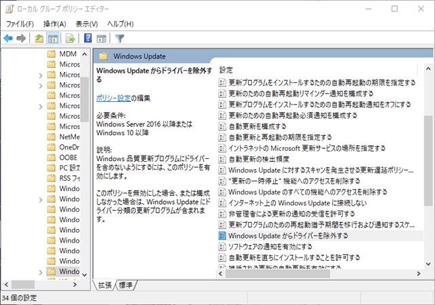
Task: Switch to the 拡張 tab
Action: click(x=105, y=285)
